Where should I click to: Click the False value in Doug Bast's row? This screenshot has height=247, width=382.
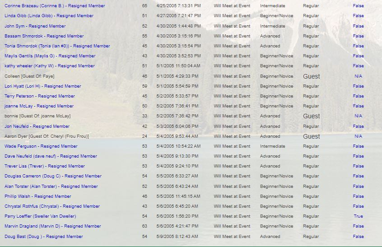[x=358, y=237]
